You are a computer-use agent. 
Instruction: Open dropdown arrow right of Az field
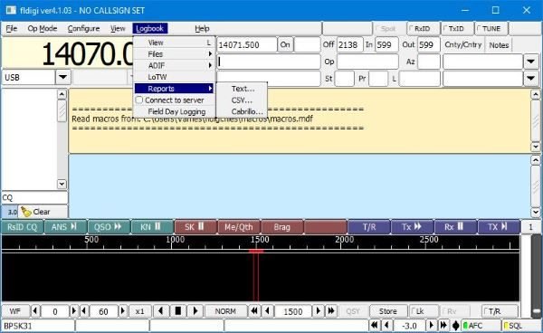tap(530, 62)
